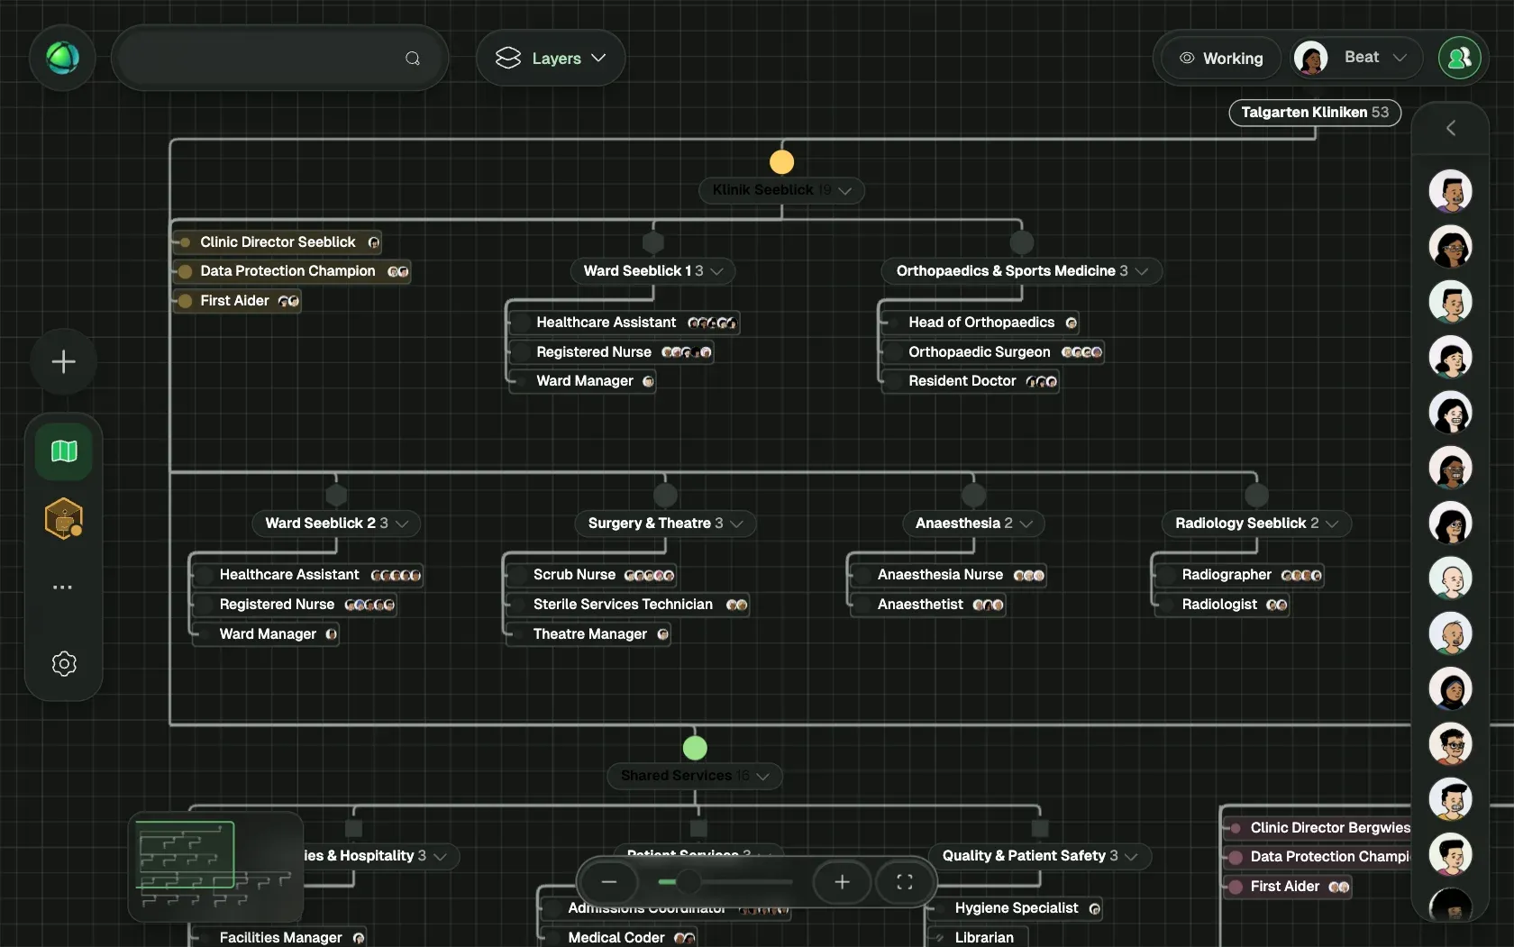Click the green Shared Services circle node
The image size is (1514, 947).
[695, 748]
